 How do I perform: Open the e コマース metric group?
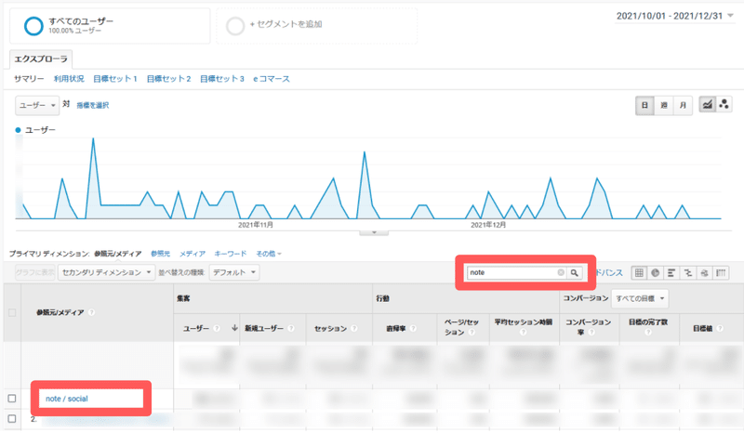click(x=272, y=79)
